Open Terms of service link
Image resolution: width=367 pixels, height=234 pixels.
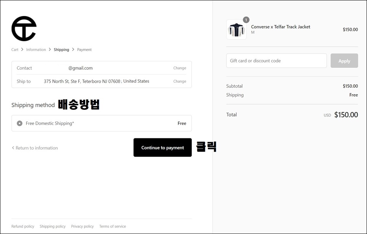[x=112, y=226]
